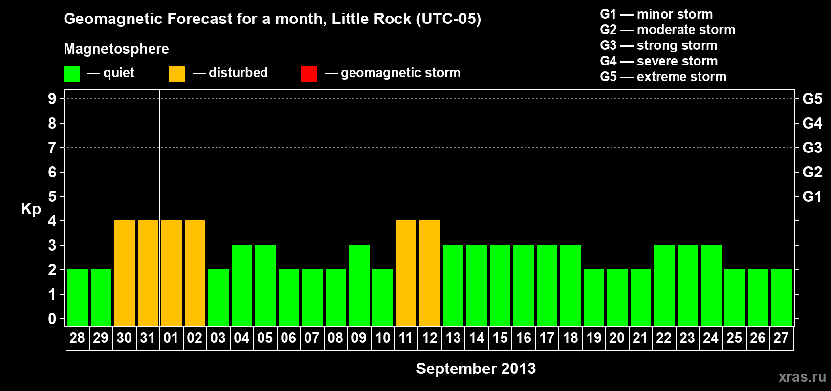
Task: Click the orange bar for day 11
Action: [x=406, y=274]
